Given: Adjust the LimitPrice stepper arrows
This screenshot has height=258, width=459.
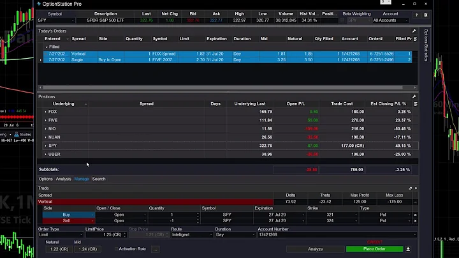Looking at the screenshot, I should (125, 235).
